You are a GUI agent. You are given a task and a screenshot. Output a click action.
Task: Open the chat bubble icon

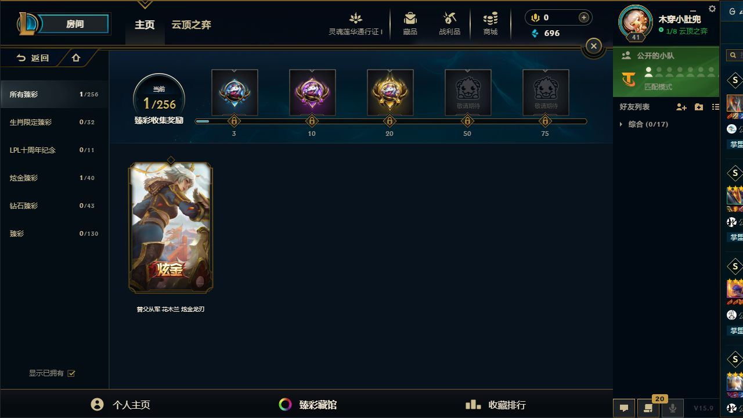[624, 408]
